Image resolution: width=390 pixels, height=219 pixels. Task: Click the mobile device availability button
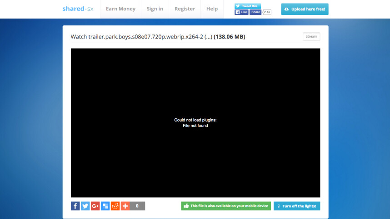[x=226, y=206]
